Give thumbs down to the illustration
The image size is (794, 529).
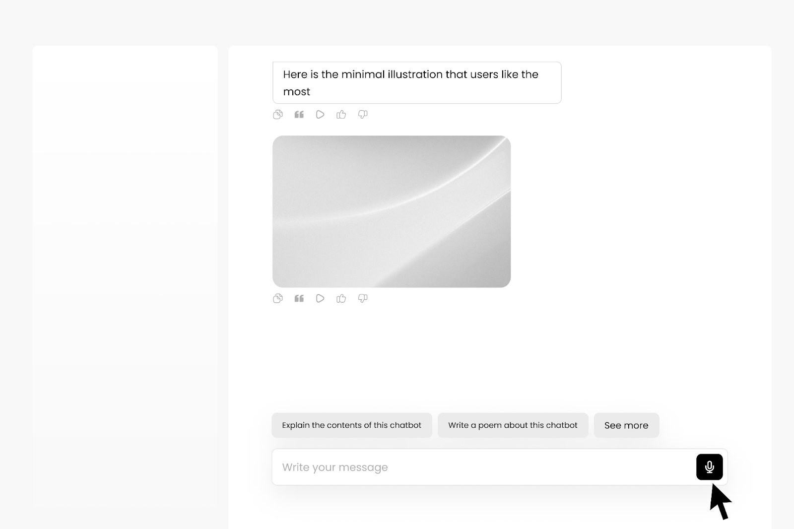tap(363, 298)
